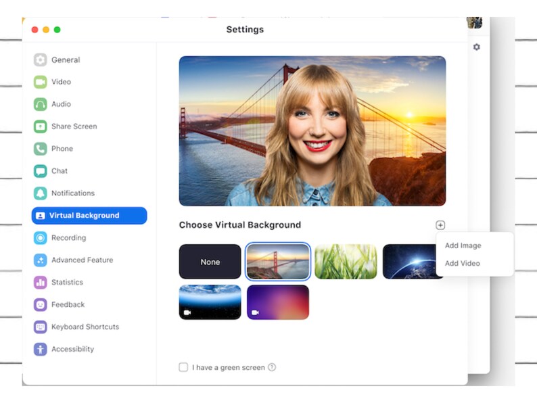Viewport: 537px width, 403px height.
Task: Click the Phone handset icon
Action: (x=41, y=149)
